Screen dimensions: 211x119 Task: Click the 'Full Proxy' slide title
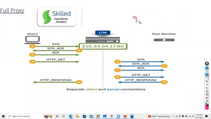pyautogui.click(x=12, y=10)
